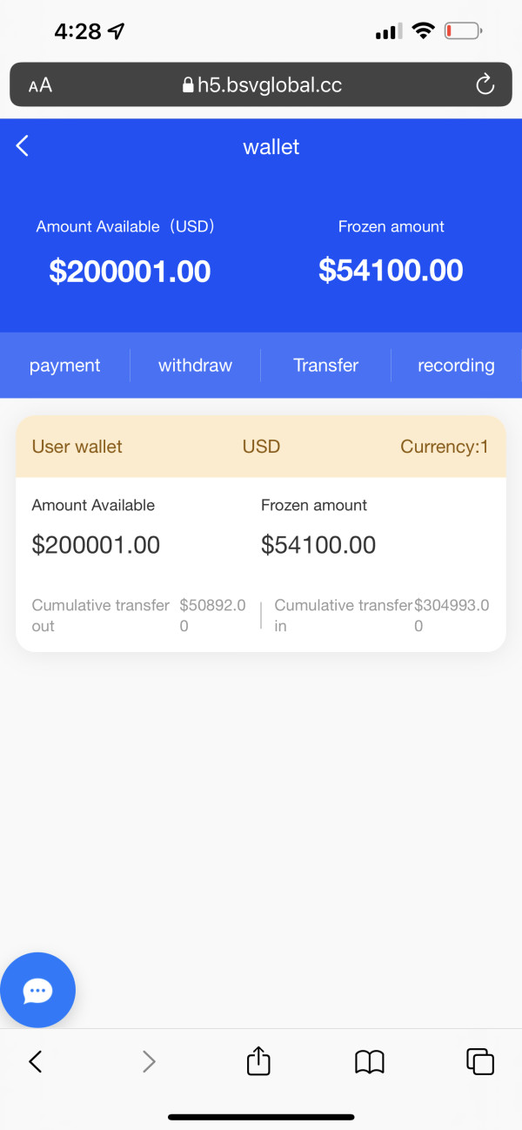This screenshot has height=1130, width=522.
Task: Tap the h5.bsvglobal.cc address field
Action: pyautogui.click(x=270, y=84)
